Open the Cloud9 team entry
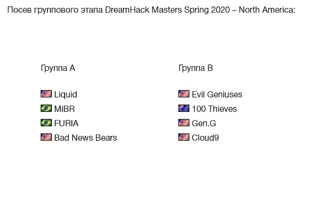 tap(206, 138)
